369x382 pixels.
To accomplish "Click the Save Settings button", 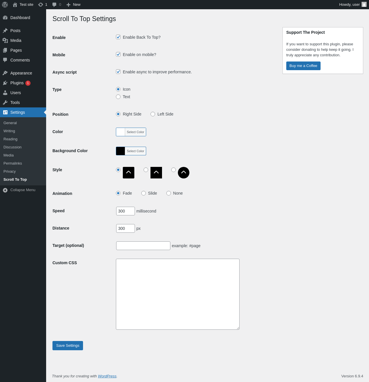I will point(68,346).
